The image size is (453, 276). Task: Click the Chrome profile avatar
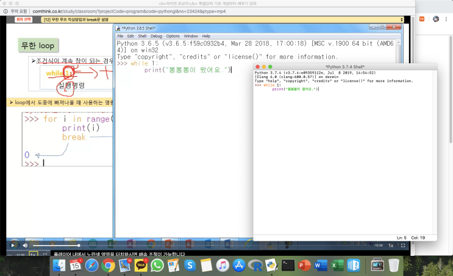[436, 19]
